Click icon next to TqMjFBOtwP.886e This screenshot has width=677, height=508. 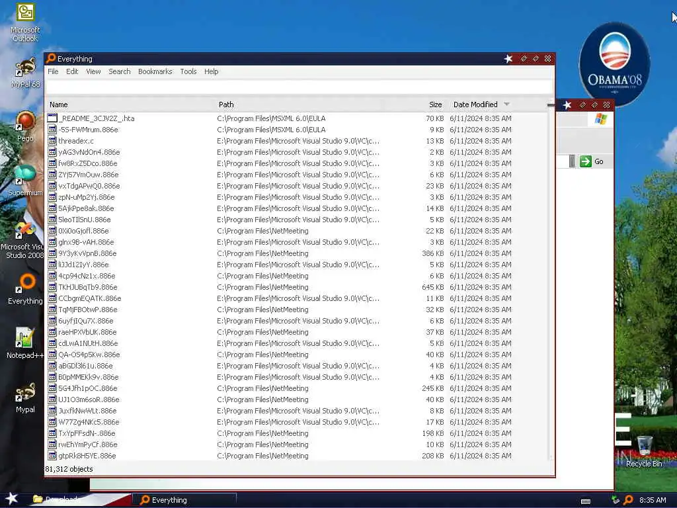click(x=52, y=310)
